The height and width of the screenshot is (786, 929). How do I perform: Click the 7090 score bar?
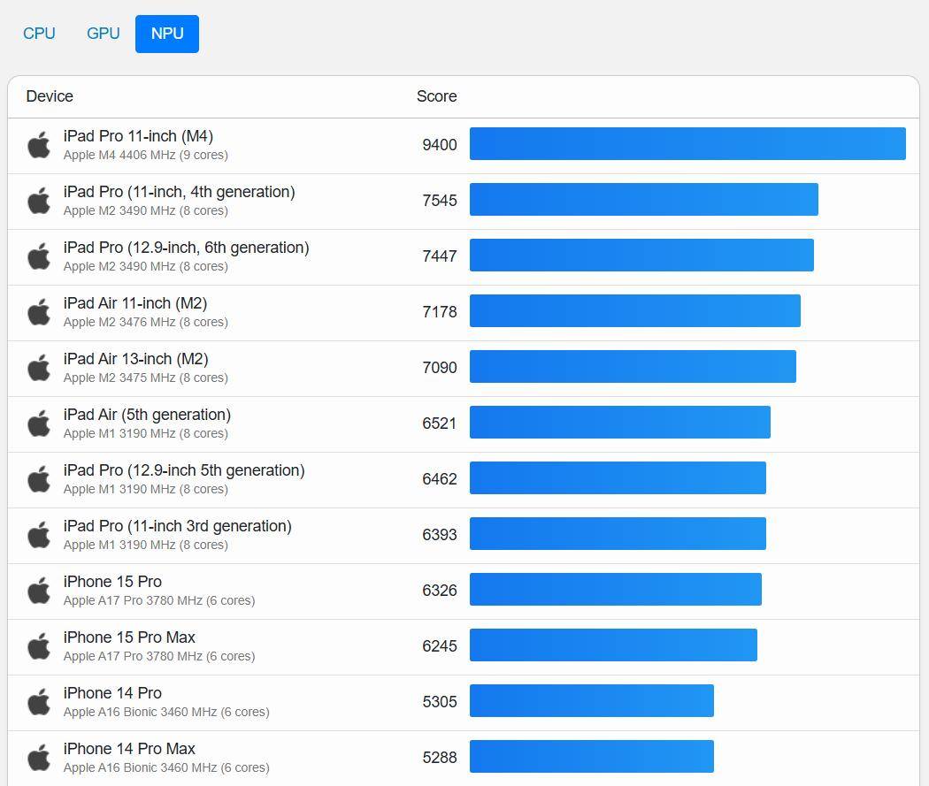coord(633,366)
